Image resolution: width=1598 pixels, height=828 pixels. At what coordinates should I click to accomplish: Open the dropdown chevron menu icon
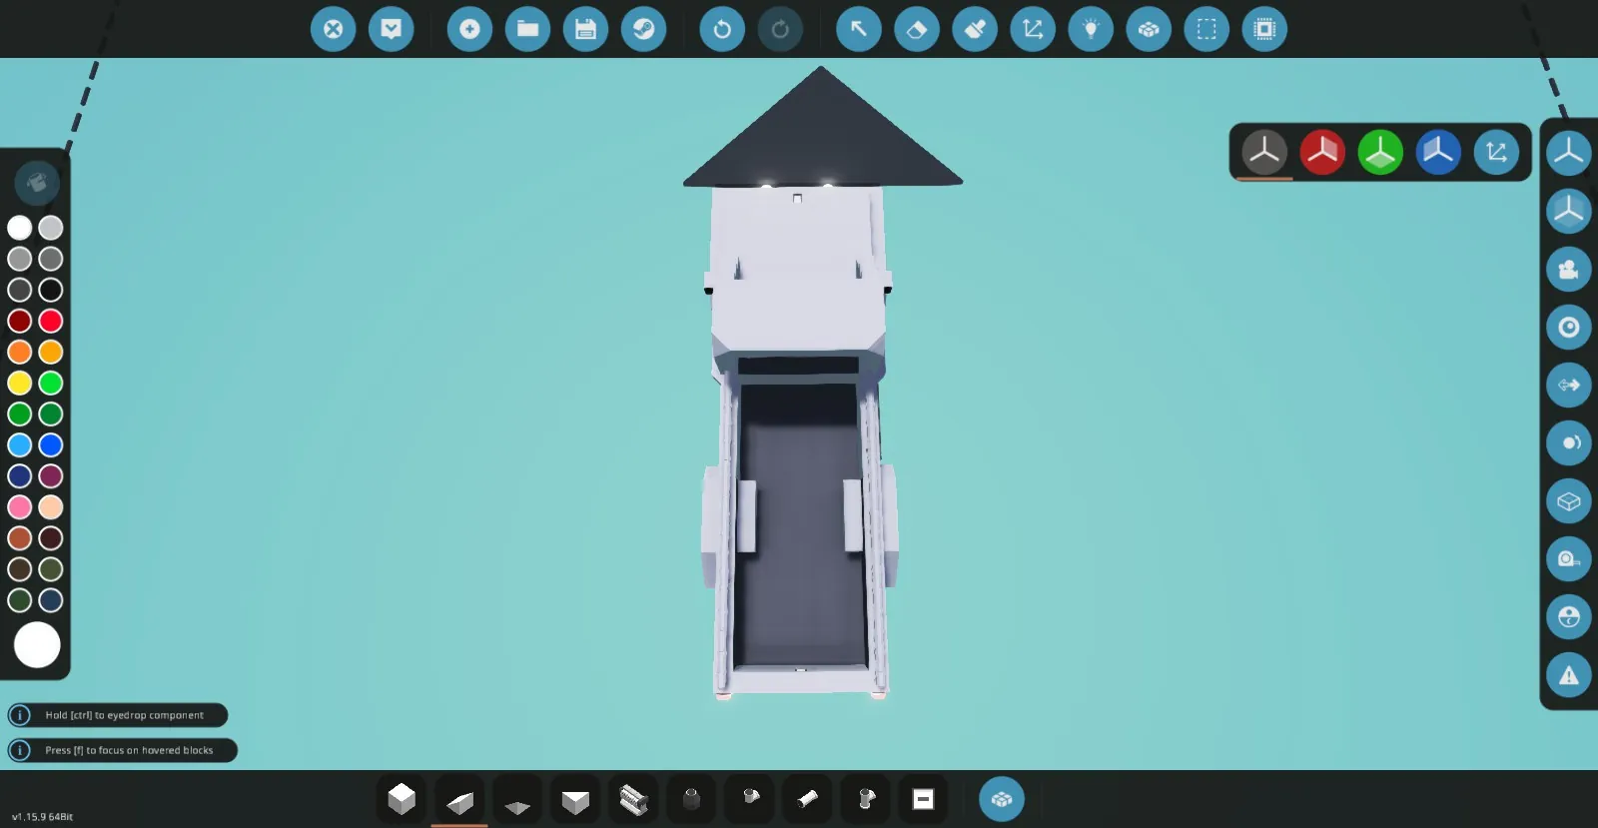(392, 29)
